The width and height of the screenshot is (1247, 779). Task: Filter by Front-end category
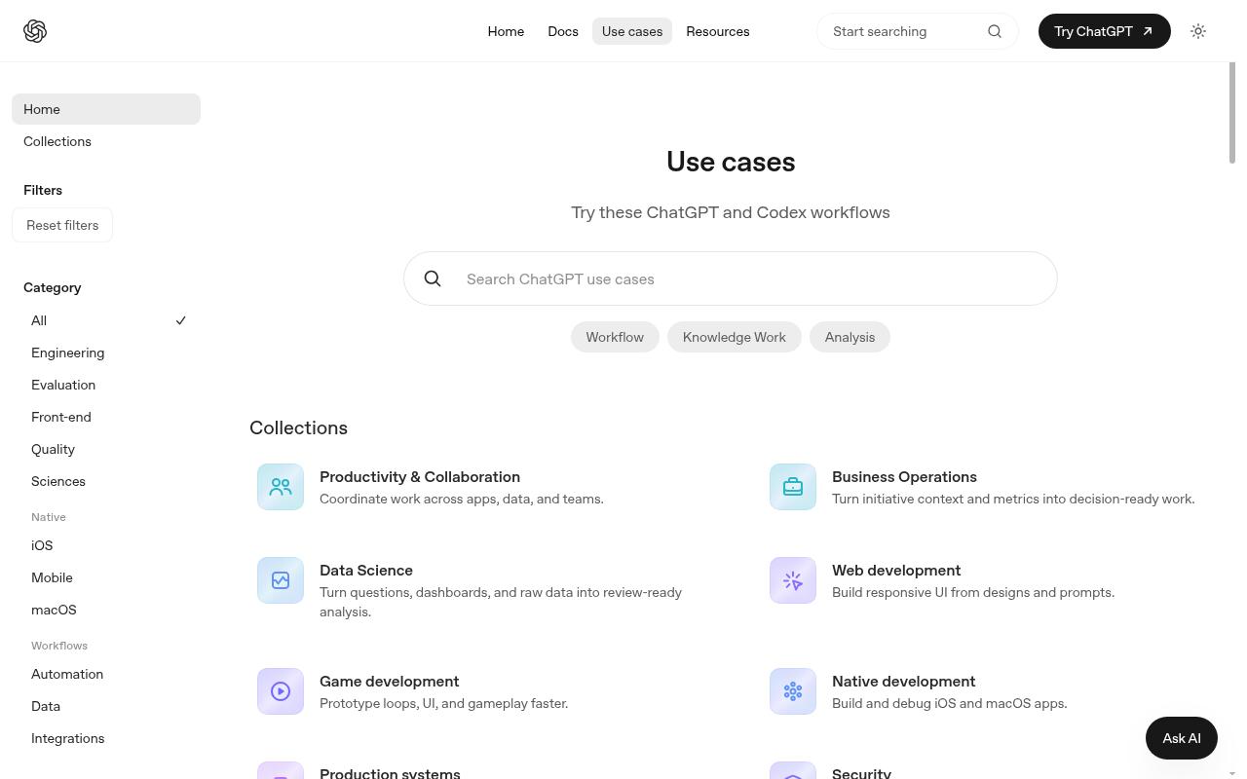tap(106, 417)
